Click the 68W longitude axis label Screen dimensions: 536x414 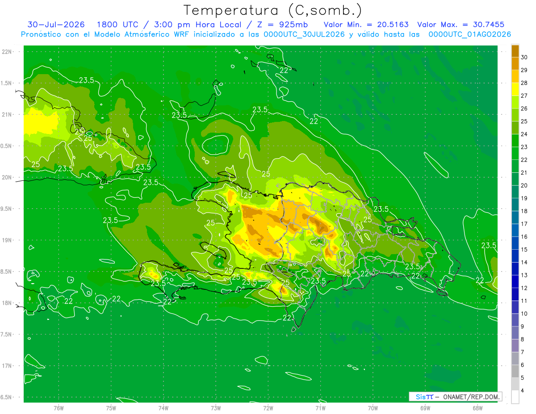[x=477, y=408]
